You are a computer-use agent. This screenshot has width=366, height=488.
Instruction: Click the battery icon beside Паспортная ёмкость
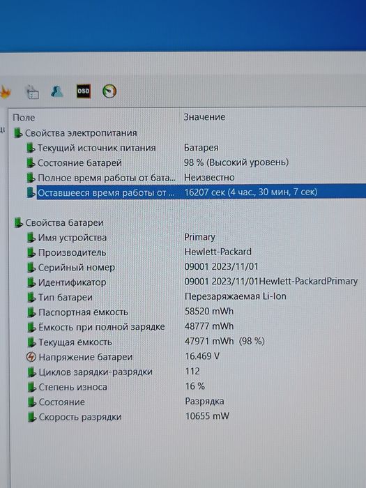[x=31, y=312]
